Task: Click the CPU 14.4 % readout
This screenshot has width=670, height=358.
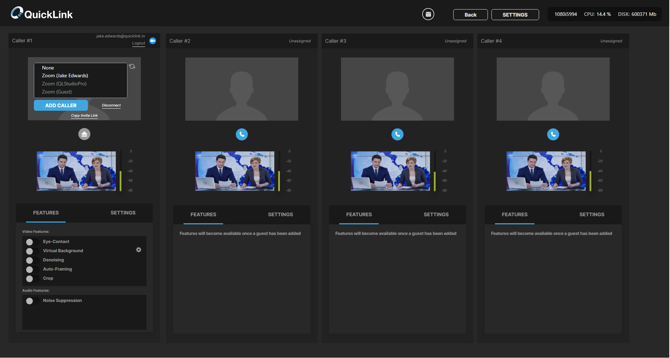Action: (597, 14)
